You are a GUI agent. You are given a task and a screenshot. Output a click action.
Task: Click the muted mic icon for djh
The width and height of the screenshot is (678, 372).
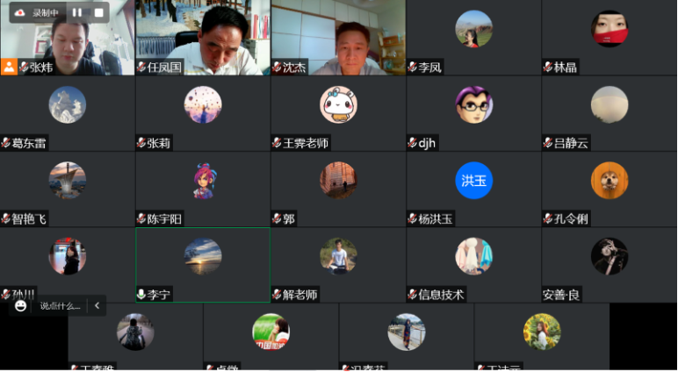click(412, 143)
